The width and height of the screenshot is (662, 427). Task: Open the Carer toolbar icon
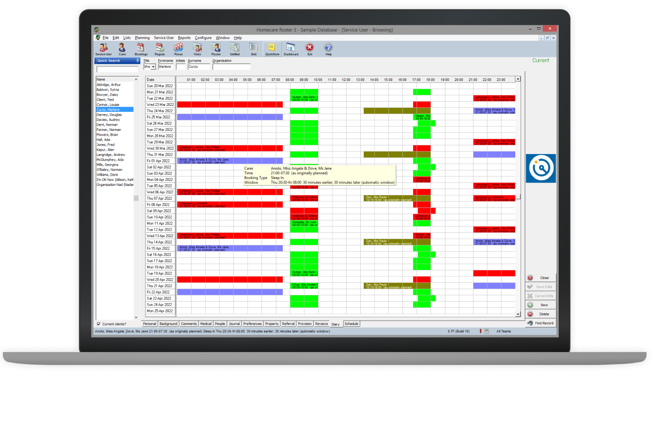(x=122, y=49)
